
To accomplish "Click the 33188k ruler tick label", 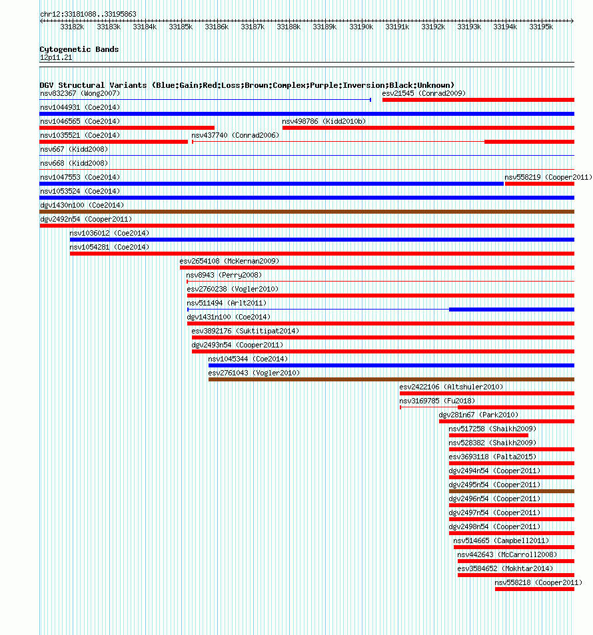I will tap(289, 27).
